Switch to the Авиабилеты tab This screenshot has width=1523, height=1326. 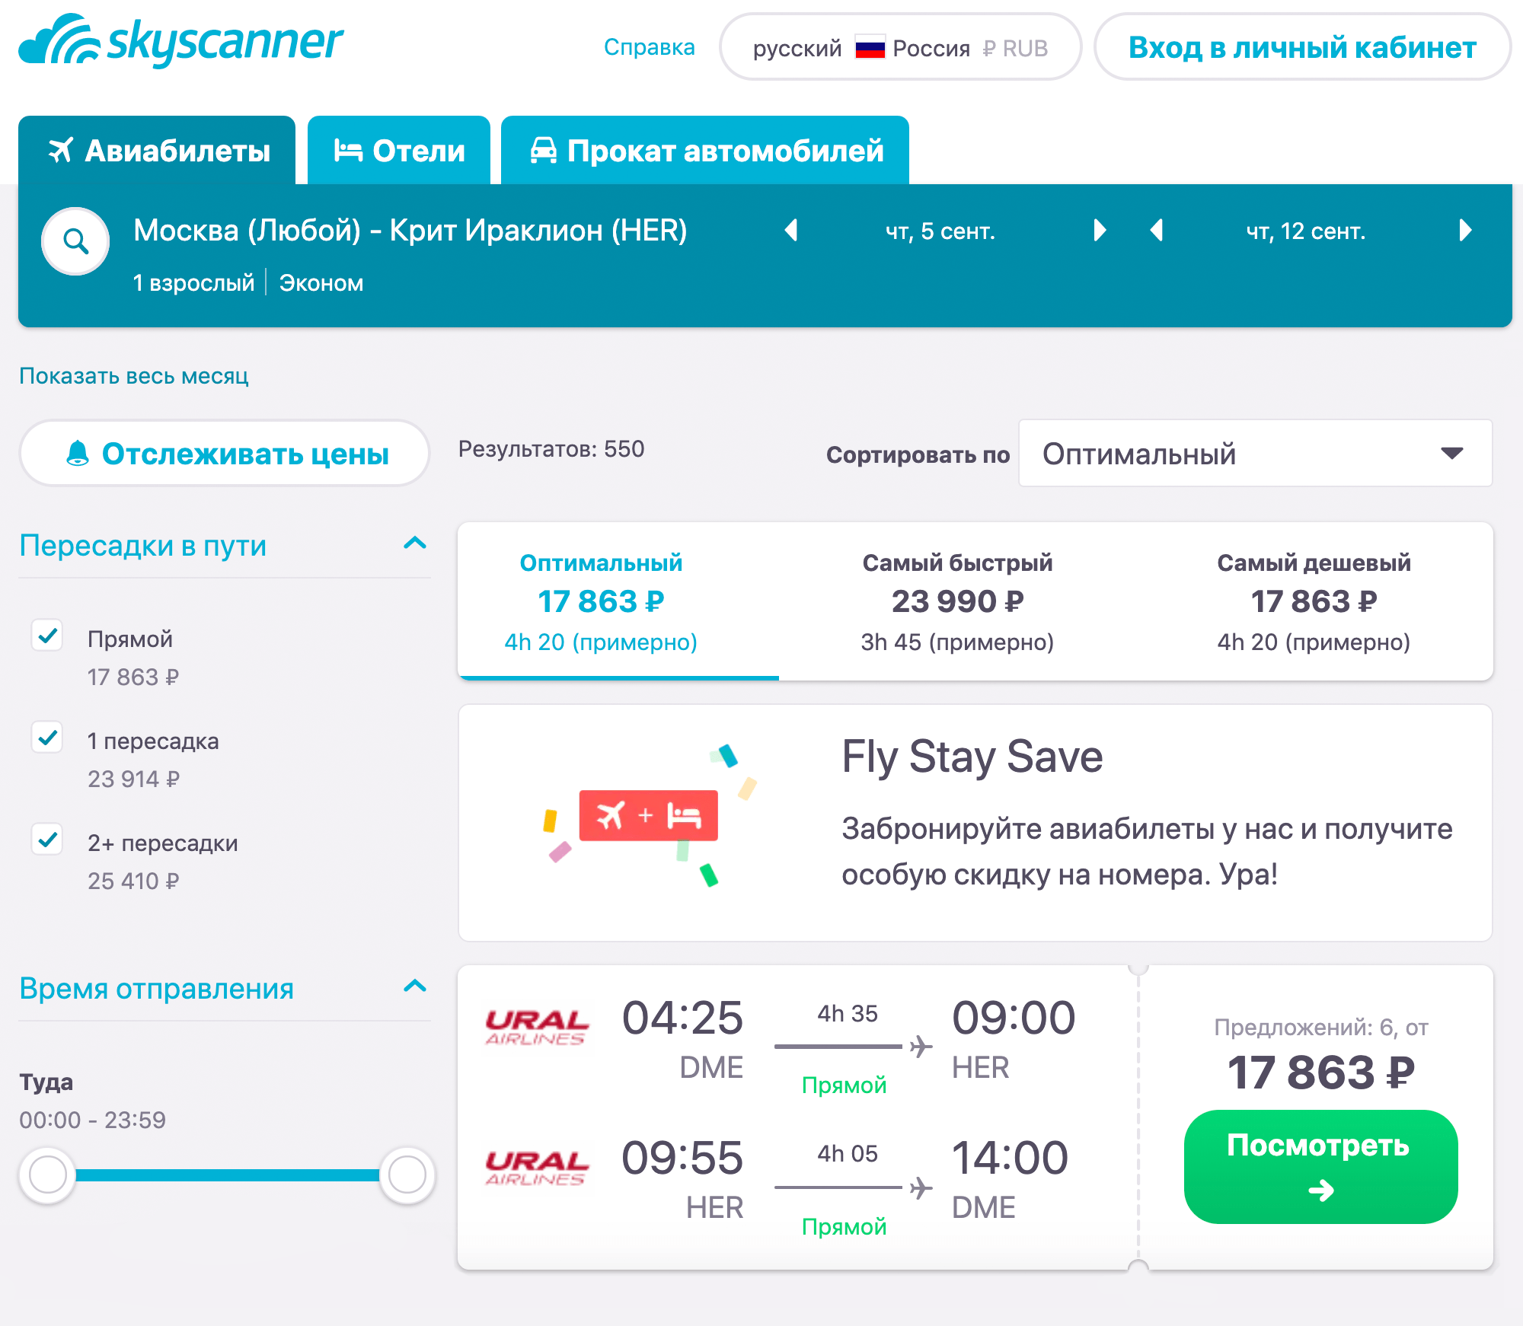pyautogui.click(x=157, y=151)
